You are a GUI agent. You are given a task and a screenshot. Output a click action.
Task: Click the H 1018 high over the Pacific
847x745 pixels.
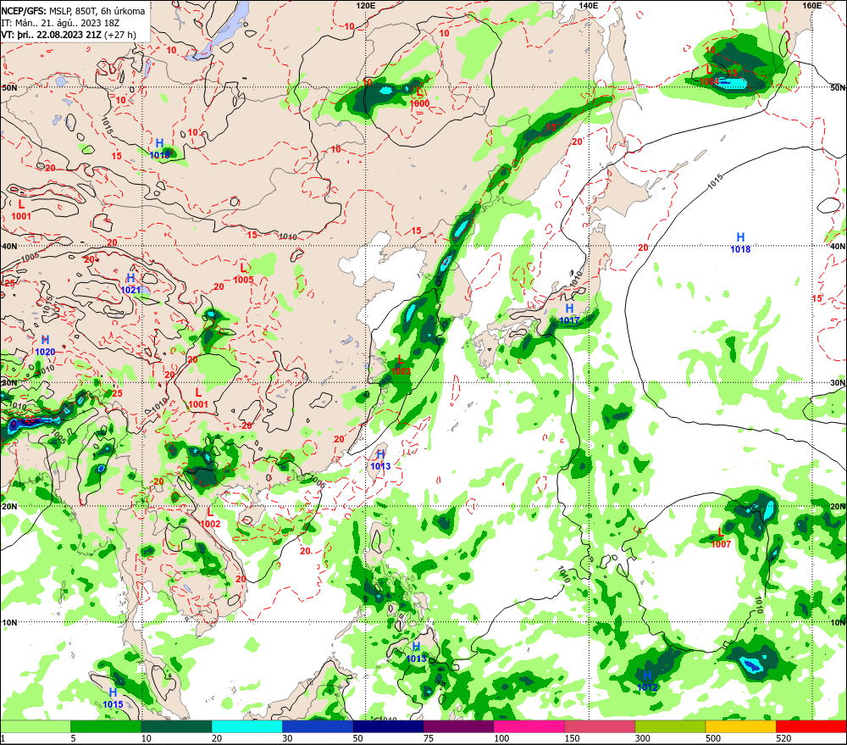click(x=740, y=242)
